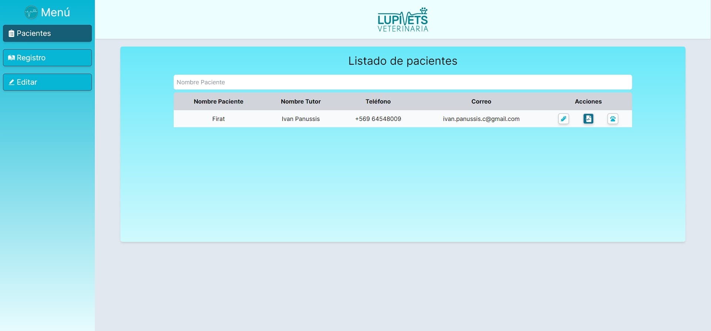Viewport: 711px width, 331px height.
Task: Click the phone number +569 64548009
Action: click(378, 119)
